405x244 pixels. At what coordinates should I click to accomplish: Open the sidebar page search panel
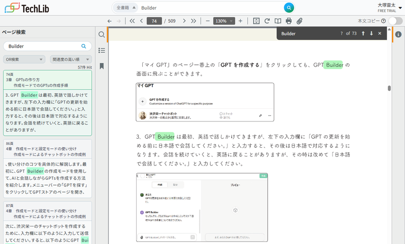coord(102,34)
